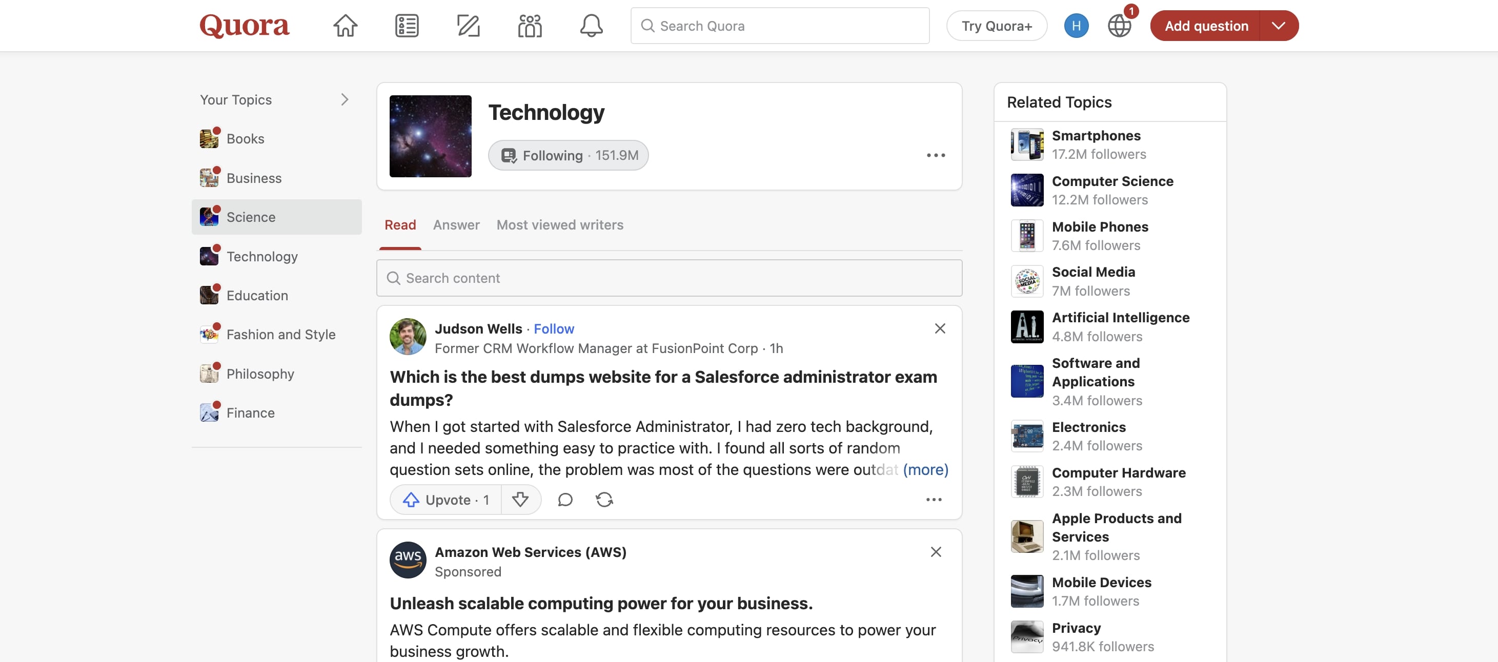The image size is (1498, 662).
Task: Open Business topic in sidebar
Action: (x=276, y=178)
